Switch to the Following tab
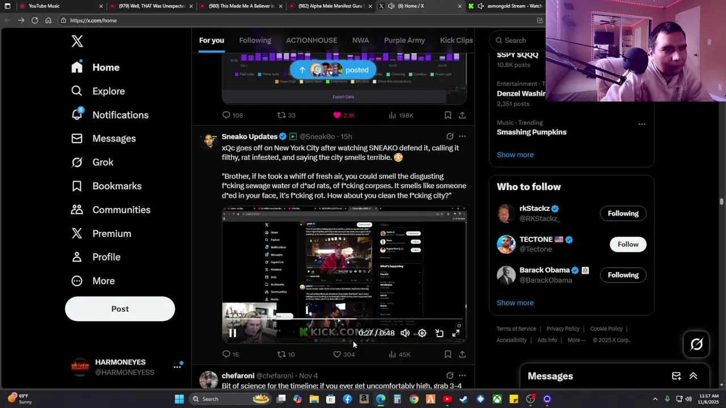The height and width of the screenshot is (408, 726). [255, 40]
